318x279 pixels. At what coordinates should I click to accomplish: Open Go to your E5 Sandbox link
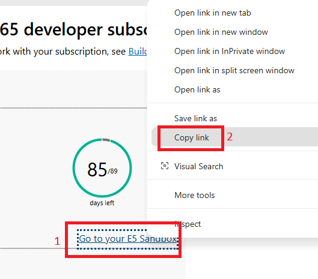(x=128, y=239)
